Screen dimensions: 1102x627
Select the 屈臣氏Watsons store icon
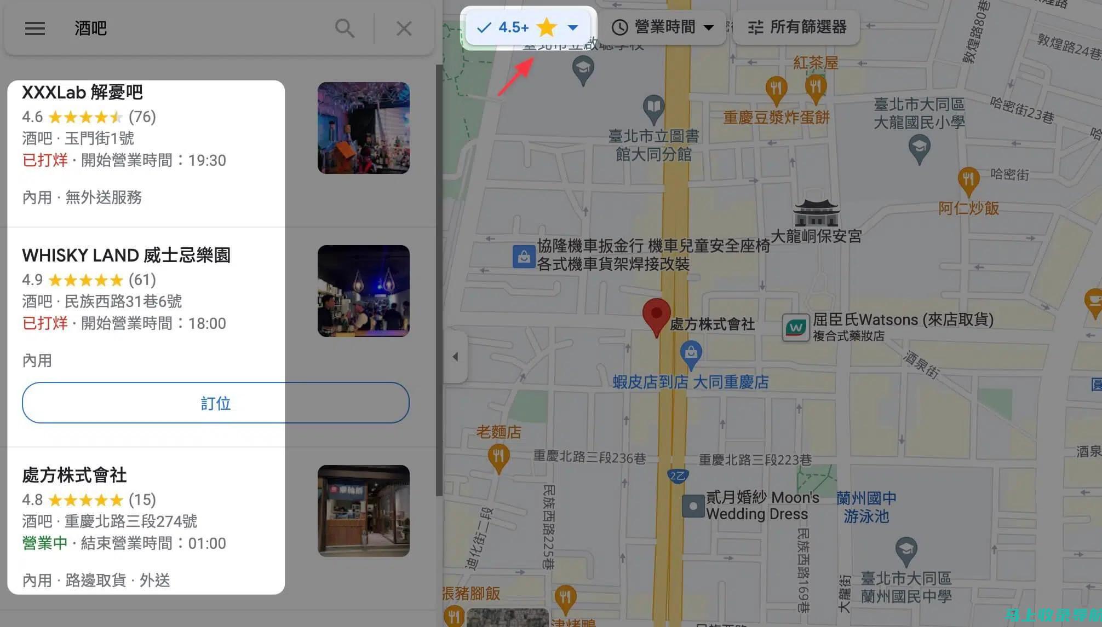click(796, 327)
